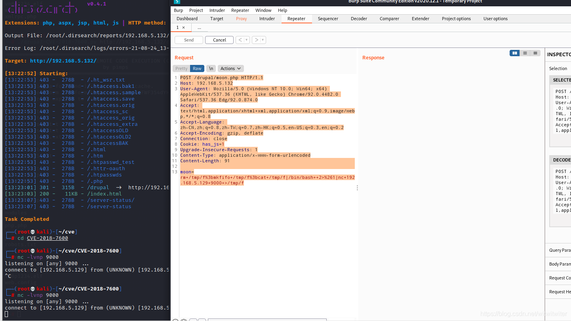
Task: Select side-by-side request/response layout
Action: (514, 53)
